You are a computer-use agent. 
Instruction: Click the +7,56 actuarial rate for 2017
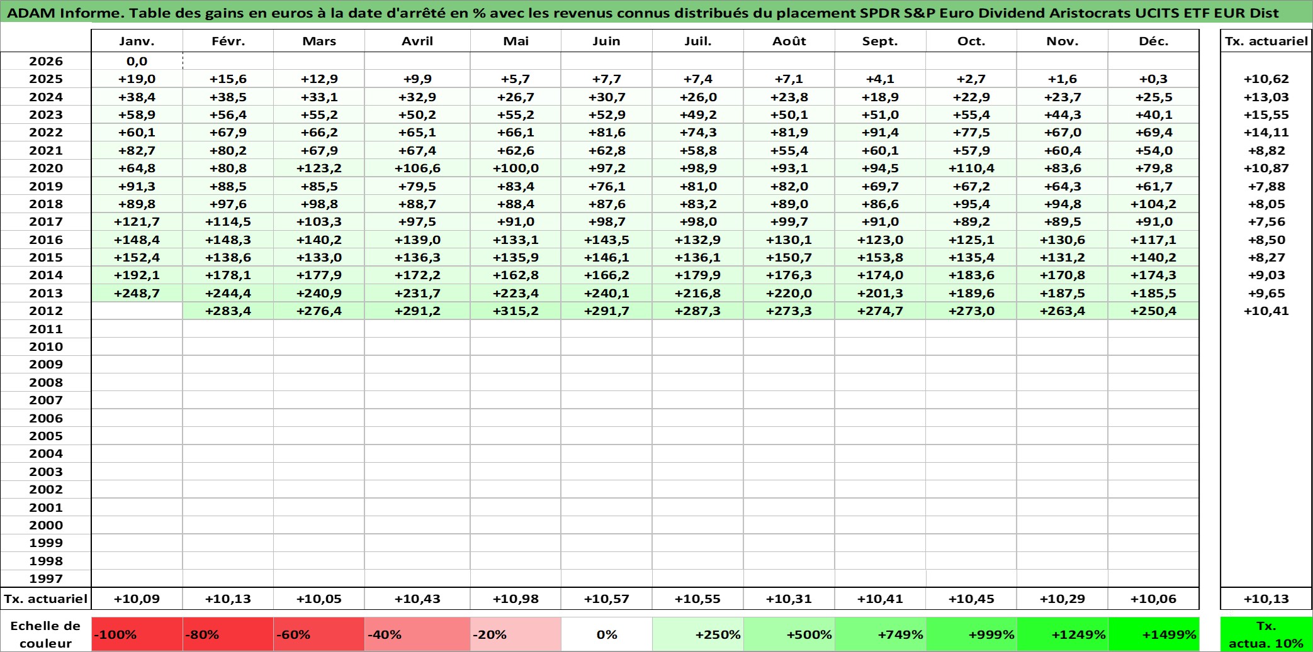click(x=1266, y=221)
